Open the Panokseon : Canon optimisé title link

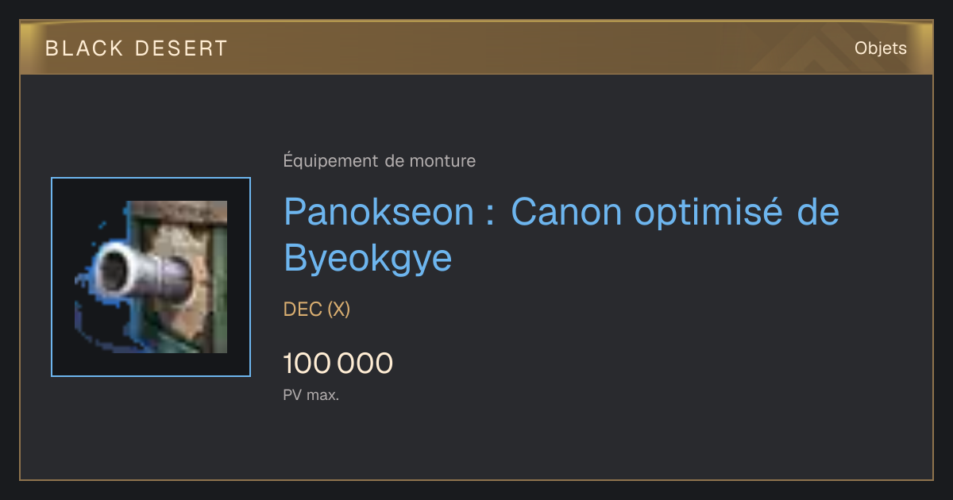(561, 234)
